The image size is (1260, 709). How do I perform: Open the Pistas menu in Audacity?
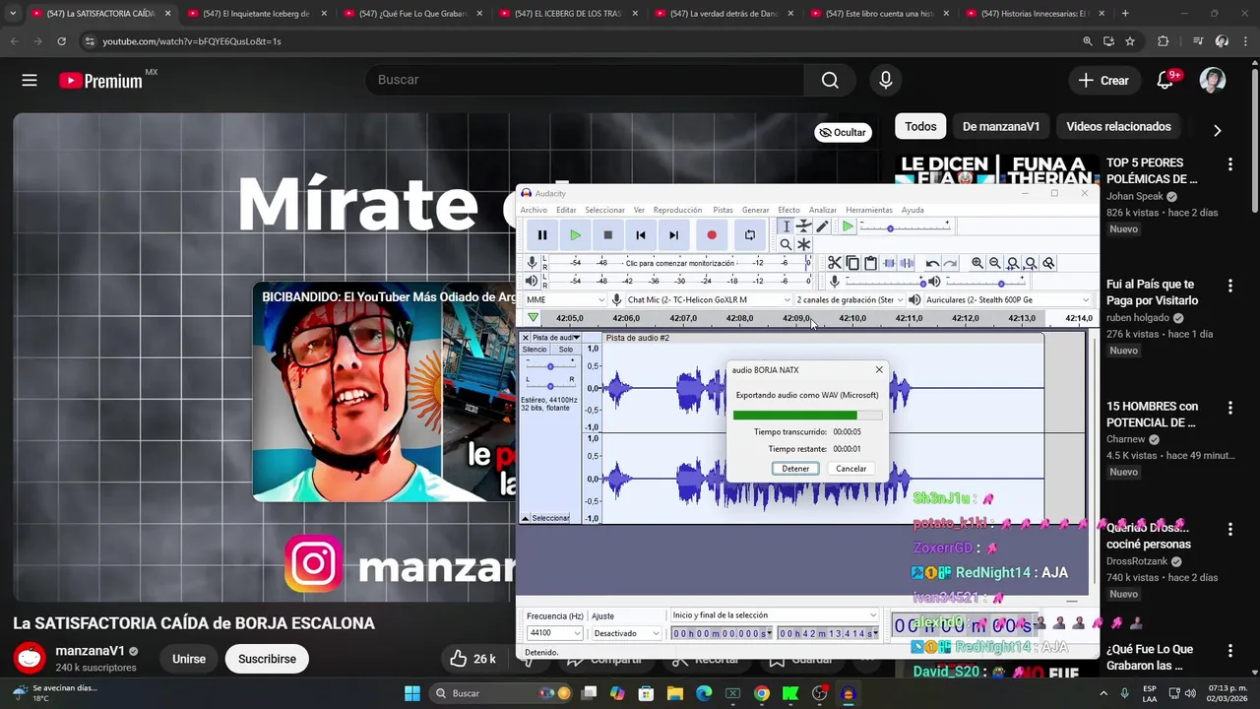click(723, 210)
